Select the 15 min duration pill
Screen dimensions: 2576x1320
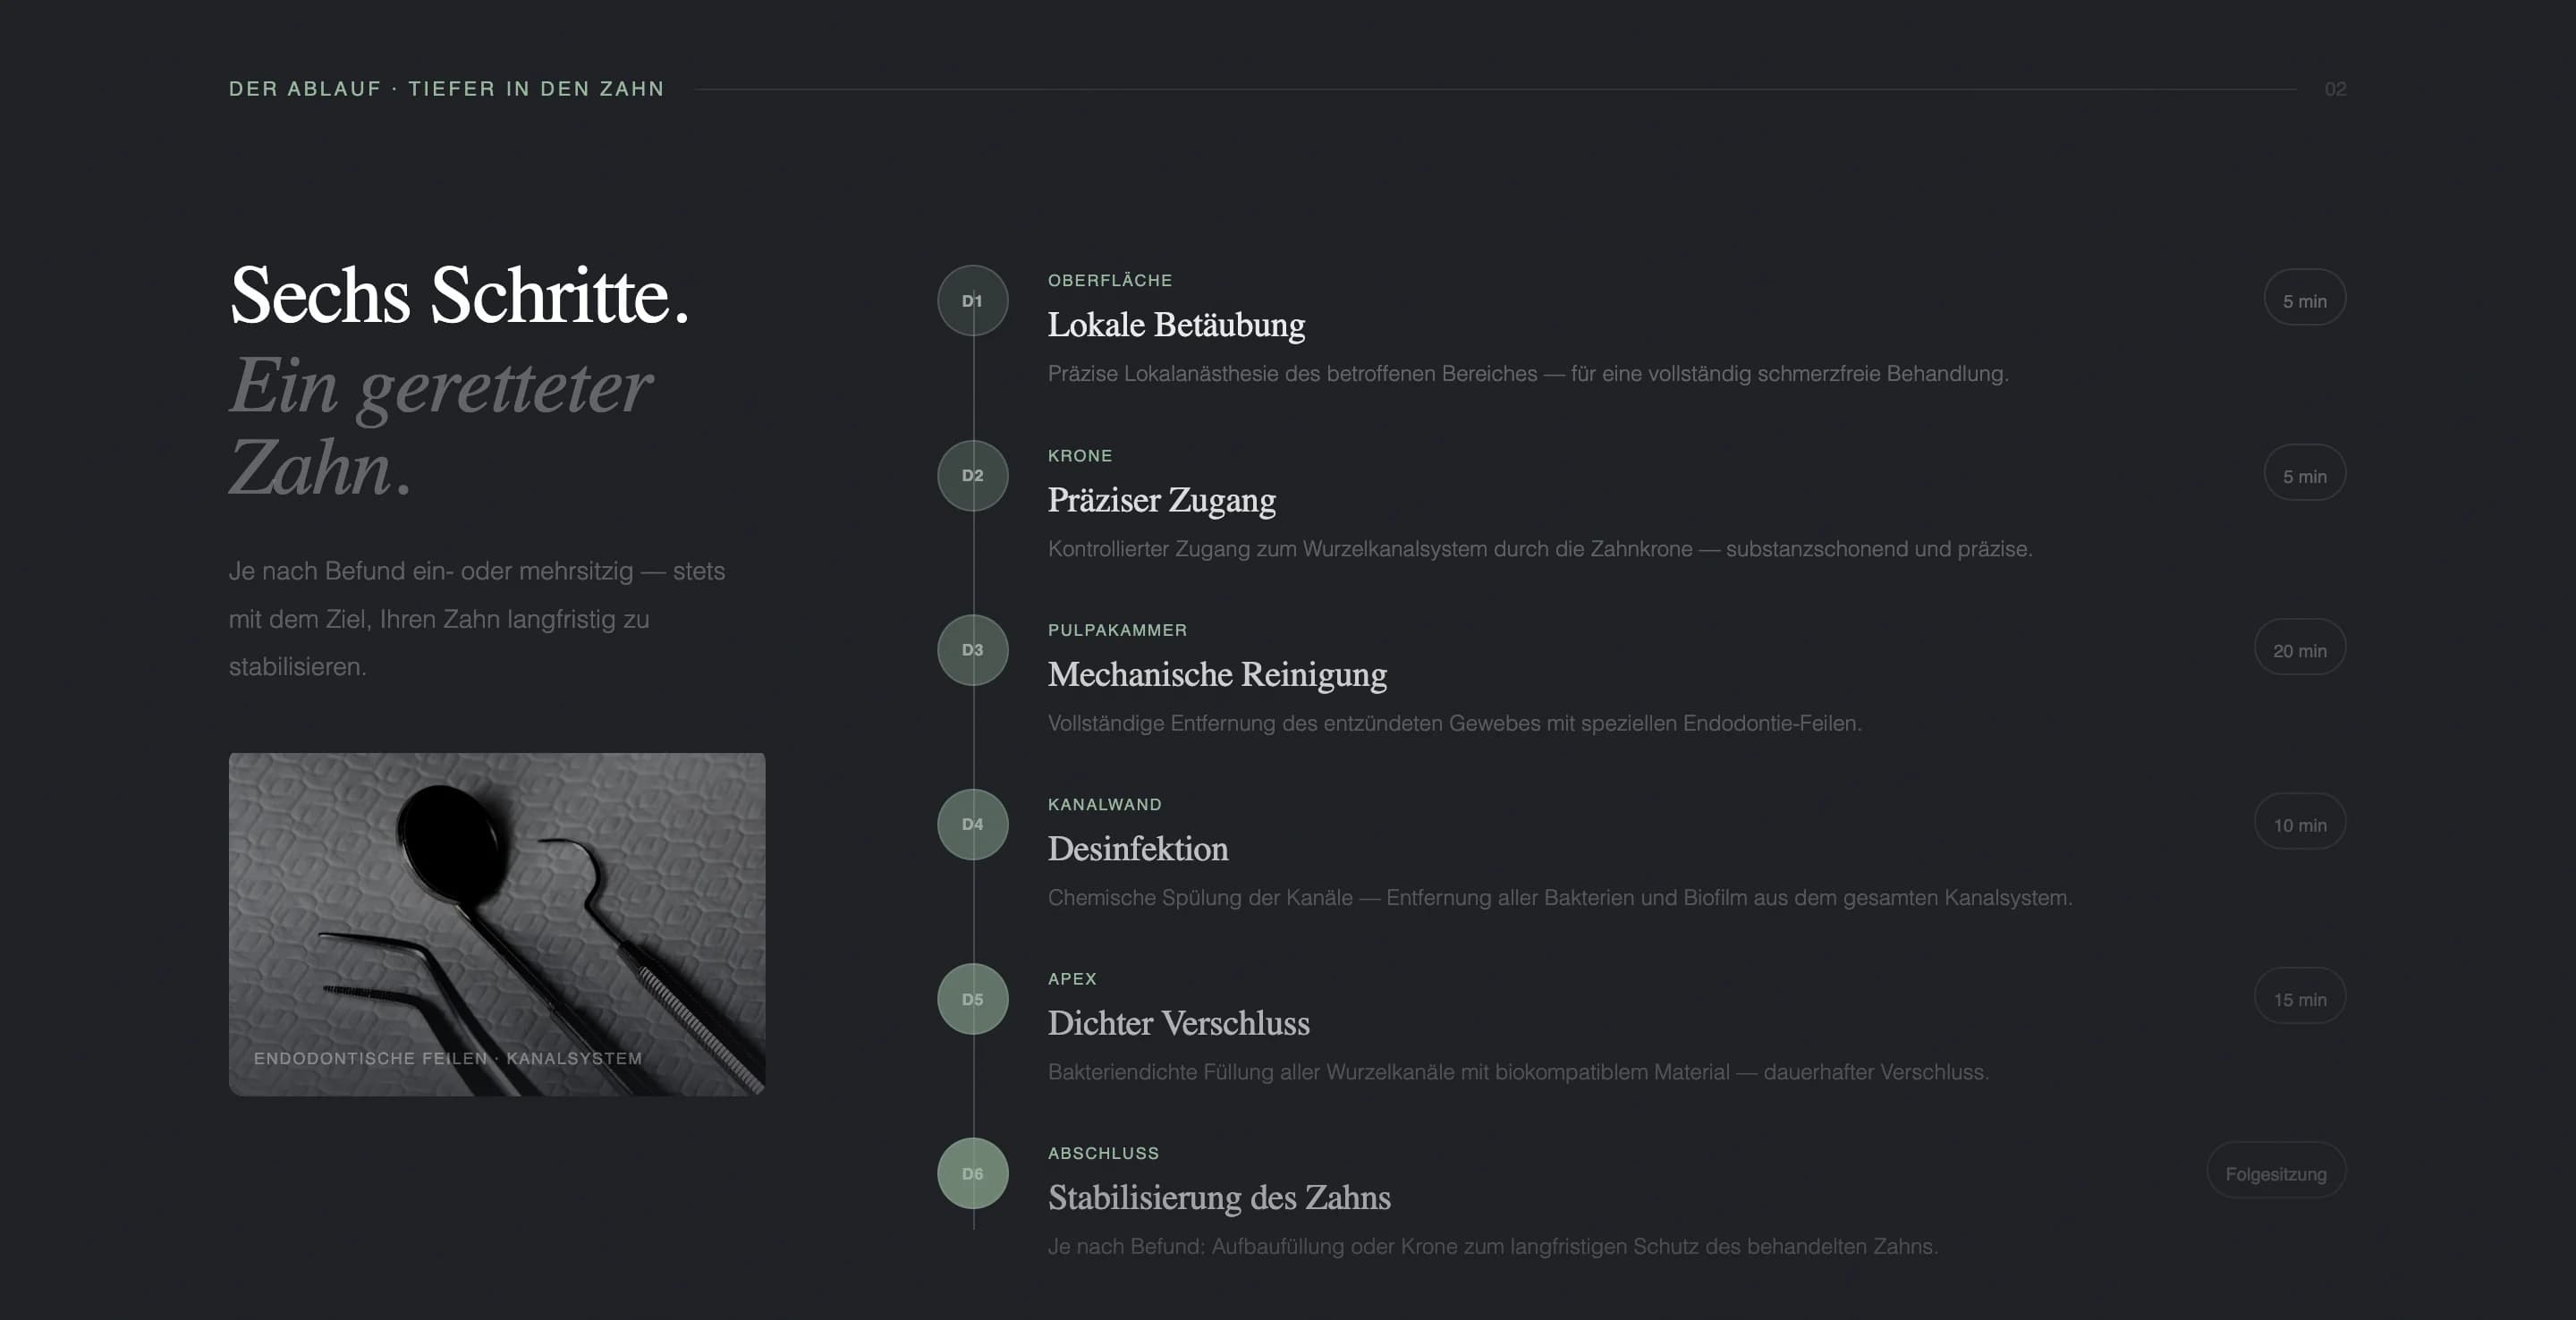coord(2299,997)
